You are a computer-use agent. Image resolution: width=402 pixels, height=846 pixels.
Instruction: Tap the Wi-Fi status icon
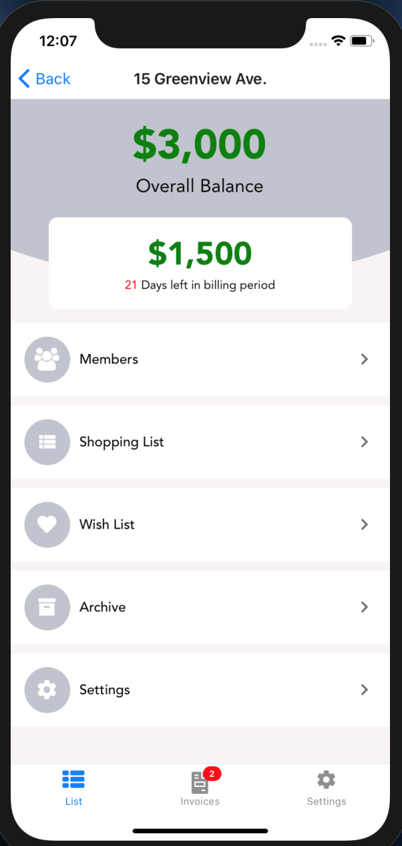pos(338,40)
